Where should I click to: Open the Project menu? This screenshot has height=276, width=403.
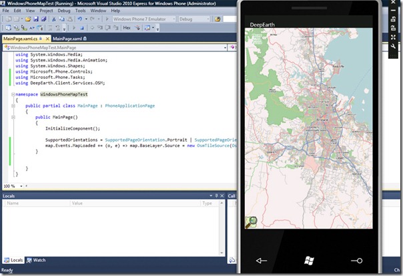point(46,11)
